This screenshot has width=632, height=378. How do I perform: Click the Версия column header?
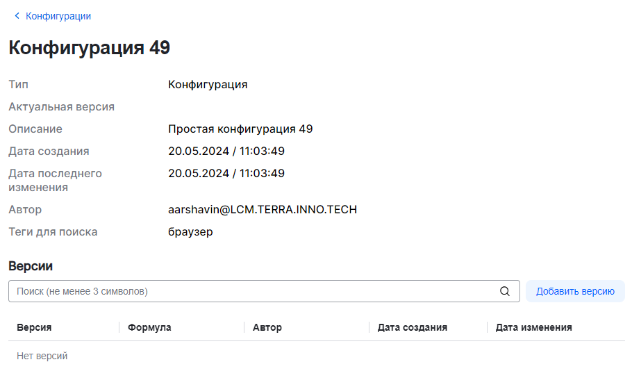(35, 327)
